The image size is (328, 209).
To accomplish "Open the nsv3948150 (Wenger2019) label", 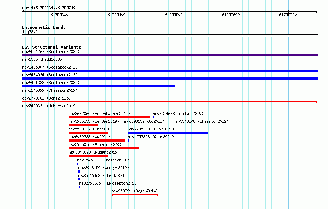I will 104,168.
